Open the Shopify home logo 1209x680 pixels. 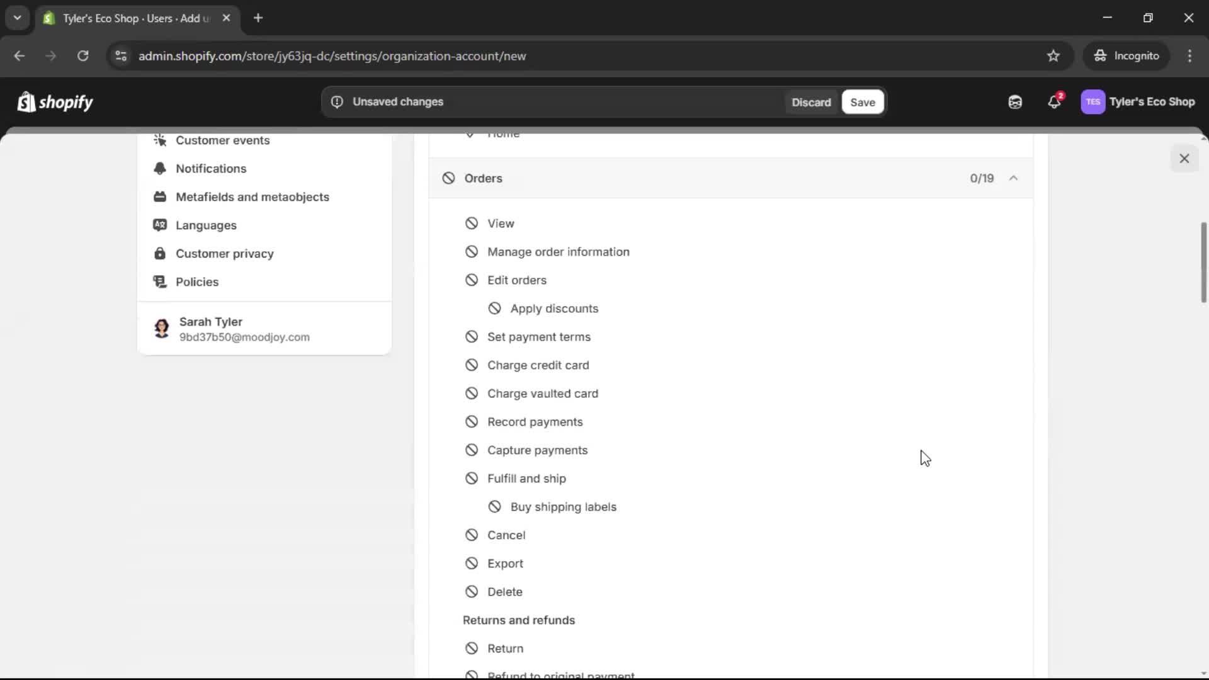55,102
